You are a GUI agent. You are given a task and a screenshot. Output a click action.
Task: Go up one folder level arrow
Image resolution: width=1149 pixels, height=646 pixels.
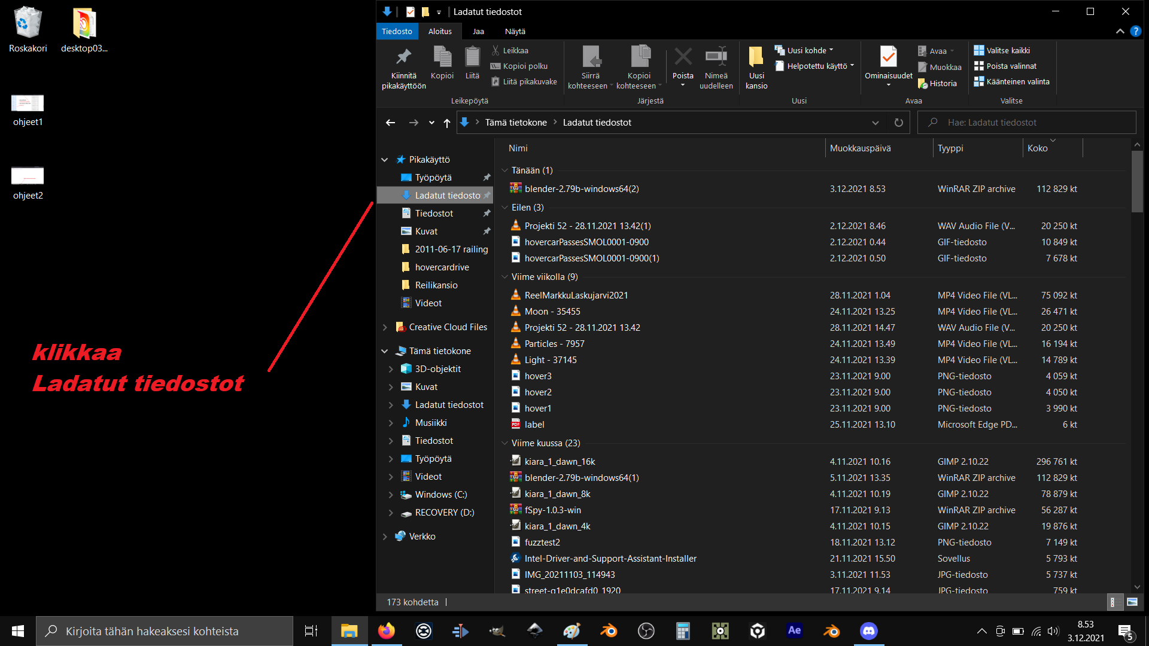point(446,123)
